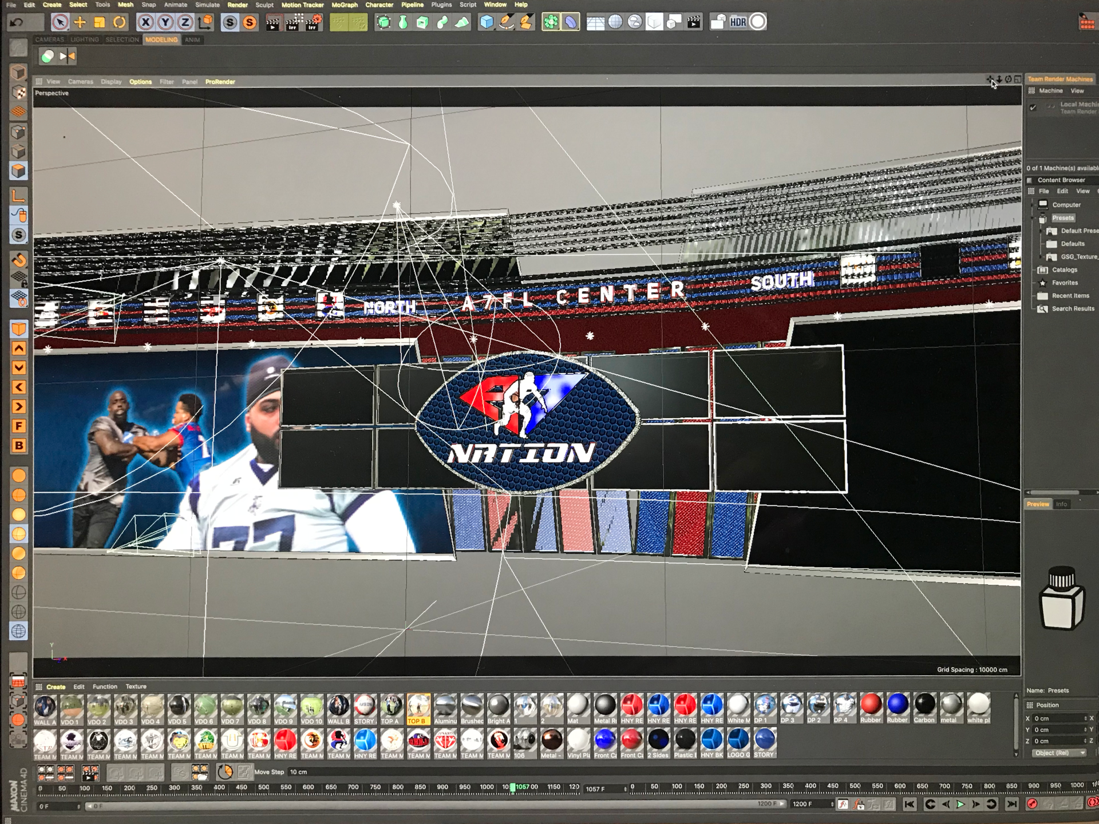The width and height of the screenshot is (1099, 824).
Task: Toggle the Y axis lock
Action: 165,22
